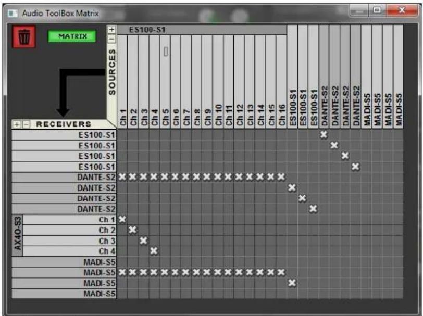The width and height of the screenshot is (423, 316).
Task: Select the Ch 2 source column header
Action: 133,81
